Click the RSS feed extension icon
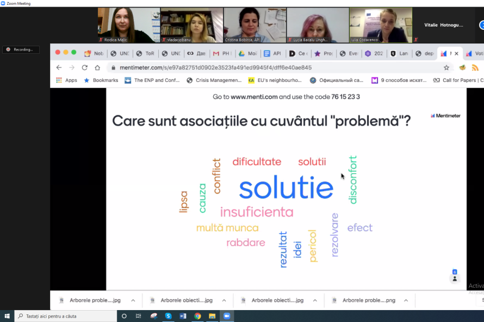 click(475, 68)
